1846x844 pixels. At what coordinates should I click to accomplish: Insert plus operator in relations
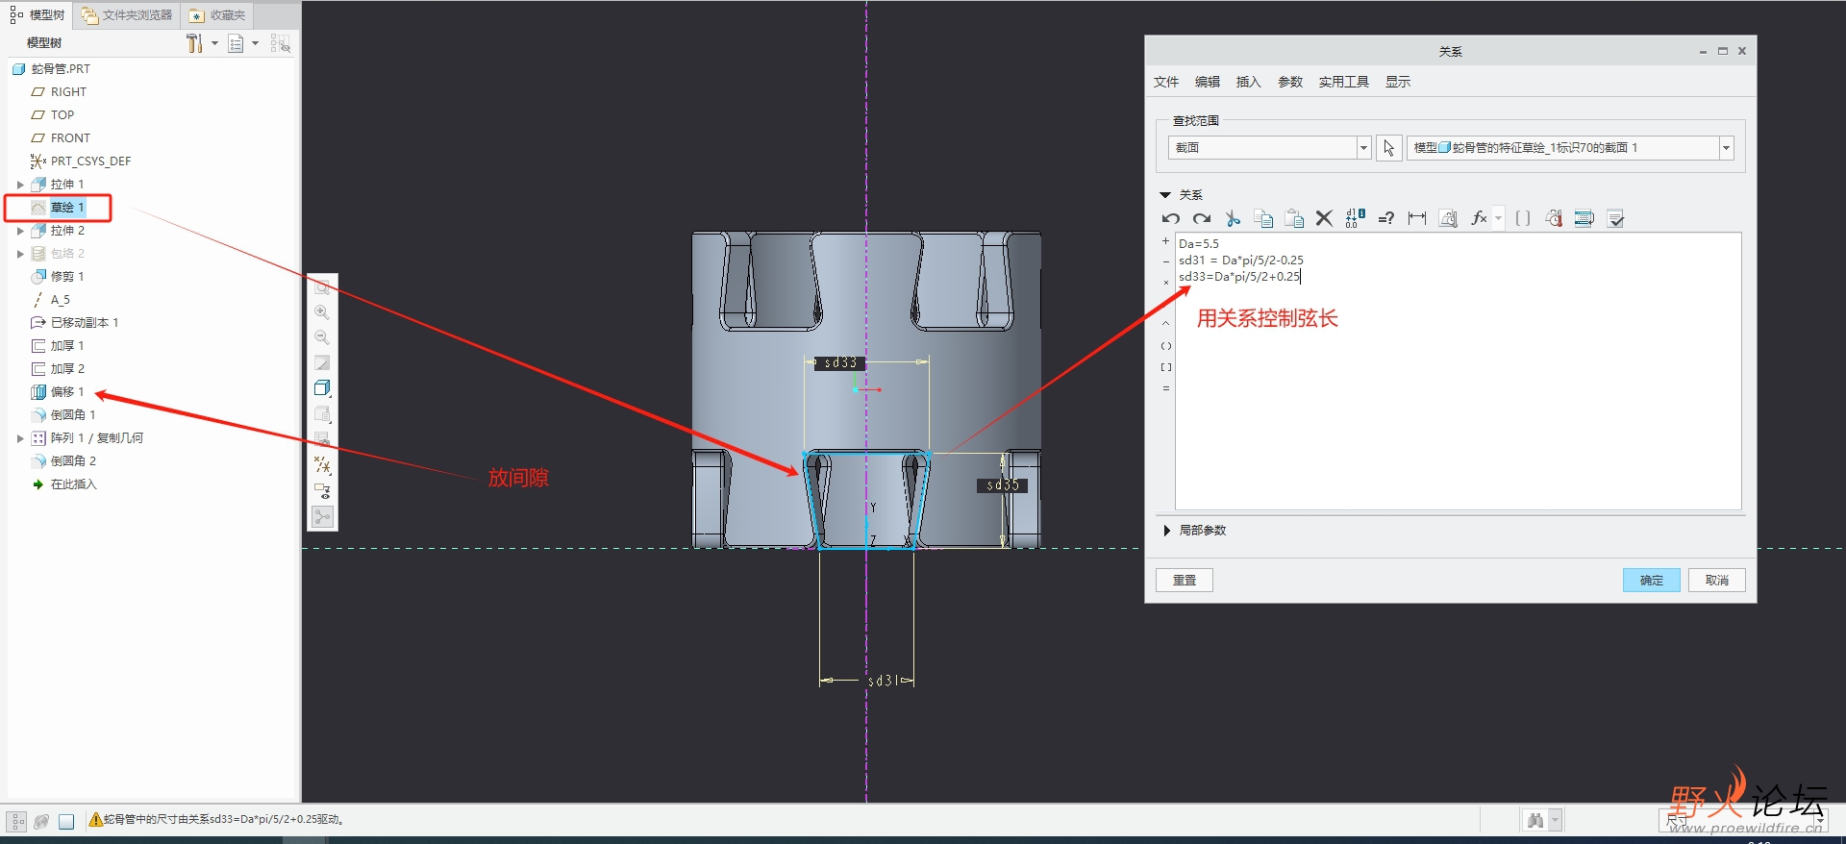point(1165,241)
